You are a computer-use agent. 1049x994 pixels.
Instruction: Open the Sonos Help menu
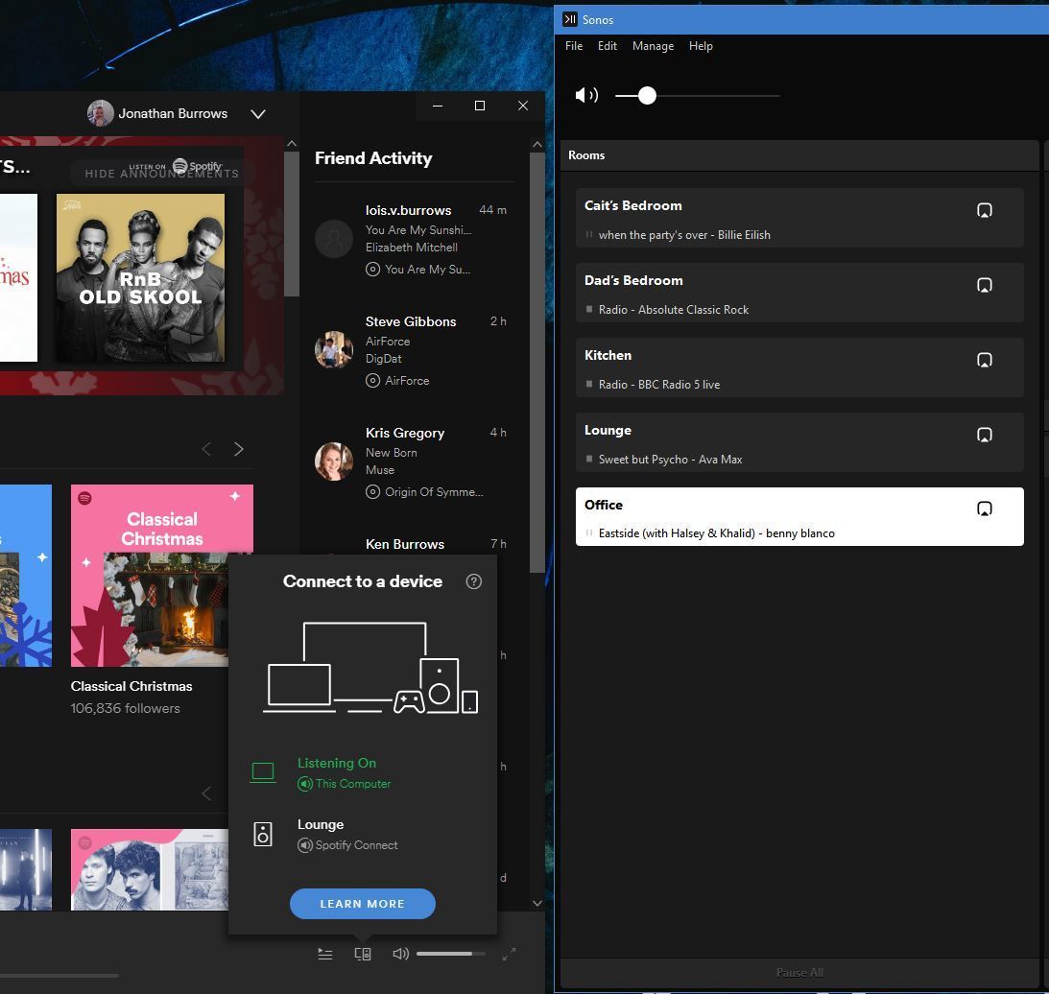click(701, 45)
